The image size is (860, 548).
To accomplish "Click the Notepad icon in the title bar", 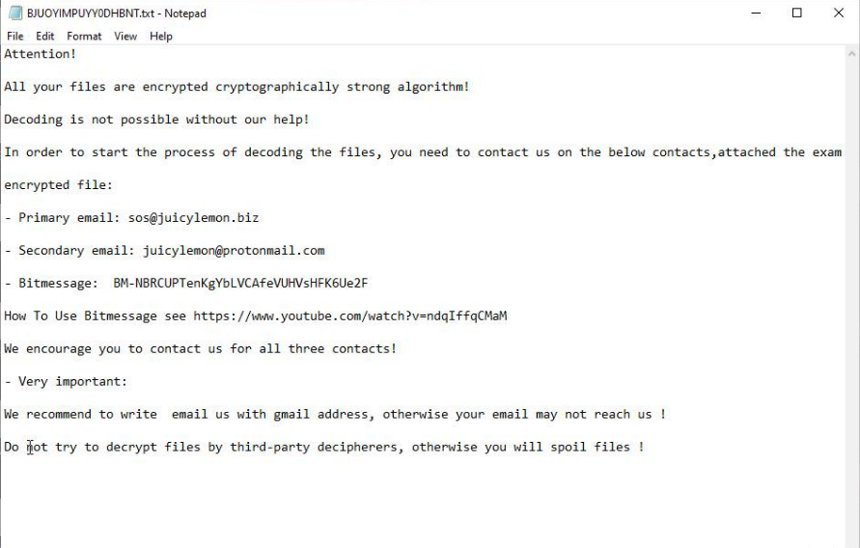I will [14, 14].
